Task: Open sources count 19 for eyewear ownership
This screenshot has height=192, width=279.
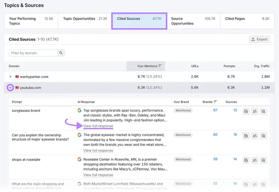Action: [x=235, y=135]
